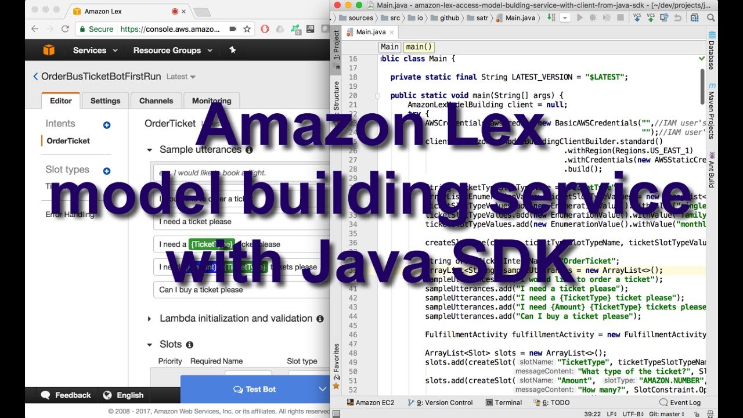
Task: Go back via OrderBusTicketBotFirstRun chevron
Action: coord(35,77)
